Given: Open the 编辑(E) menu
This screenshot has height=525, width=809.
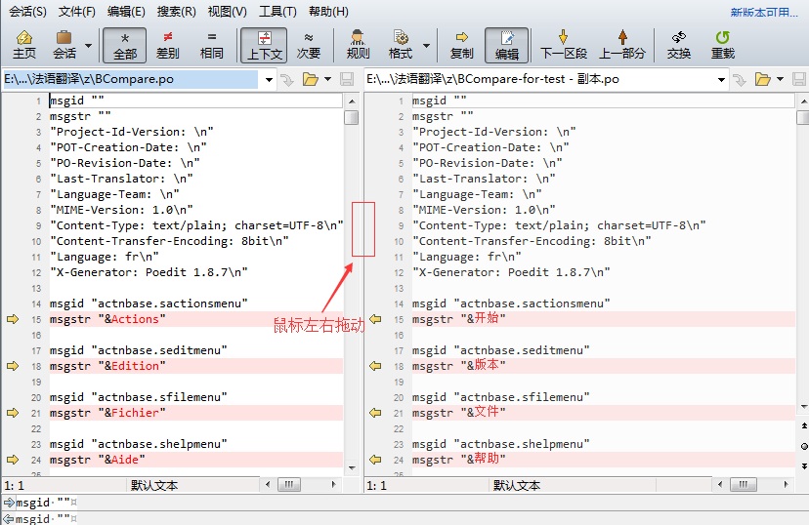Looking at the screenshot, I should 126,12.
